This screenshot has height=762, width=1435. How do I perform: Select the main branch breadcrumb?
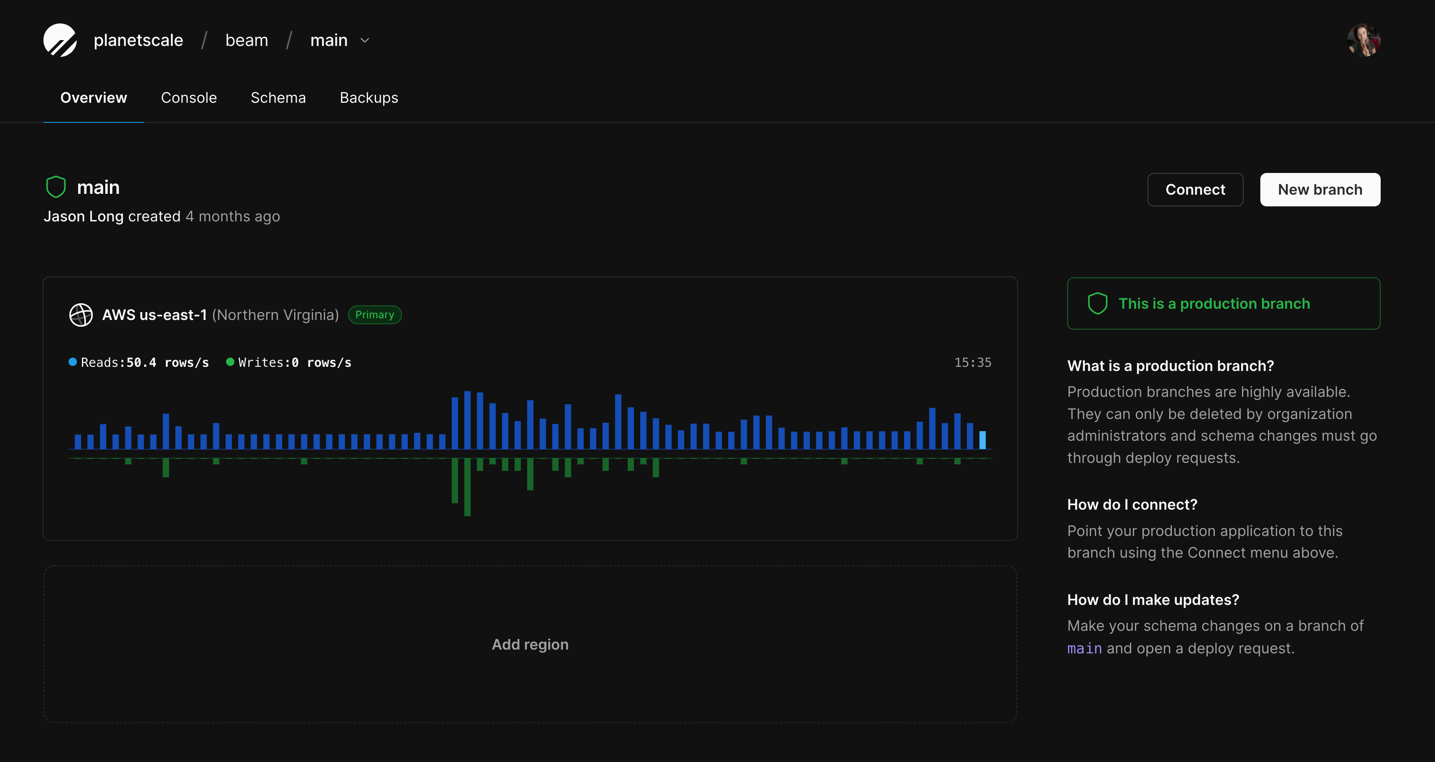coord(329,40)
